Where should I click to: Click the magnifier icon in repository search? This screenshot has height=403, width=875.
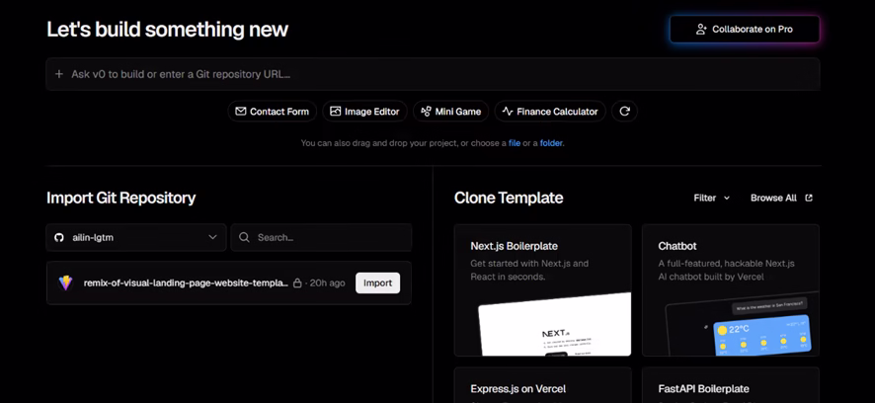point(244,237)
